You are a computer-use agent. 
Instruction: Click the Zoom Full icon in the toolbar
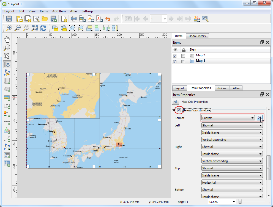click(35, 28)
